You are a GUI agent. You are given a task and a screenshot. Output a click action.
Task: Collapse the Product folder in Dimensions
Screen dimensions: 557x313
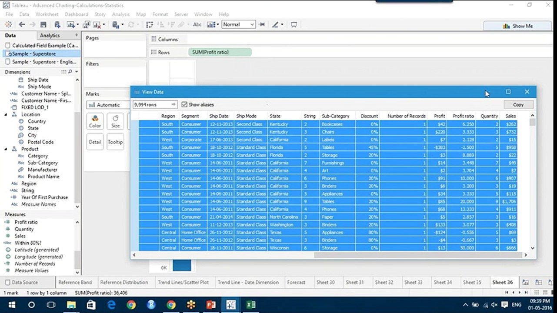point(6,149)
